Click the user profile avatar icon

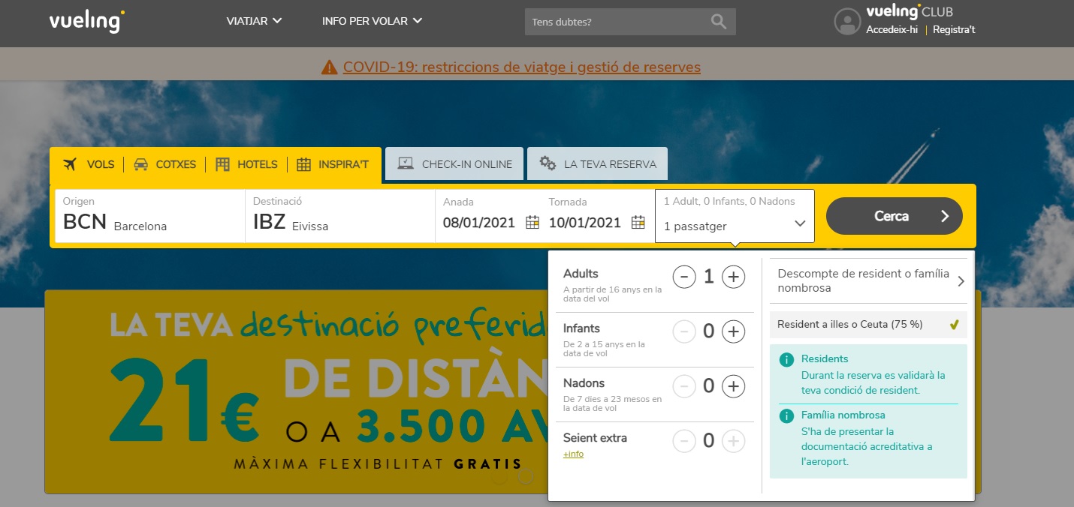click(x=847, y=21)
